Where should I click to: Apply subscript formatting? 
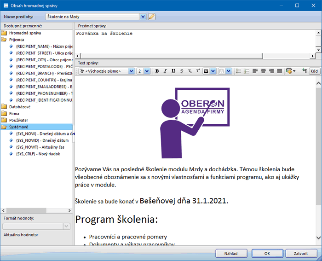click(x=190, y=71)
